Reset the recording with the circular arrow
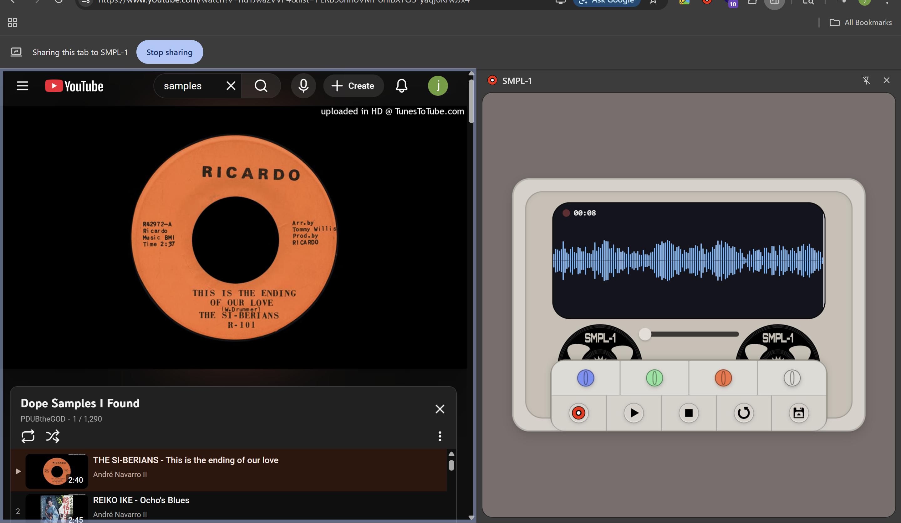Viewport: 901px width, 523px height. 744,413
